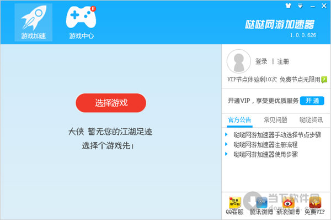Click the 开通VIP，享受更优质服务 text
The height and width of the screenshot is (220, 331).
[263, 101]
